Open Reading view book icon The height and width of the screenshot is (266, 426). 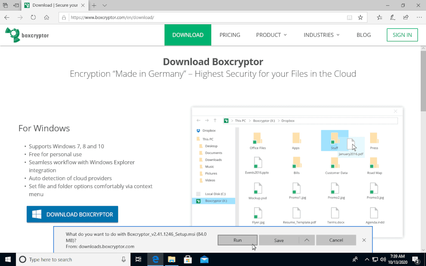350,17
